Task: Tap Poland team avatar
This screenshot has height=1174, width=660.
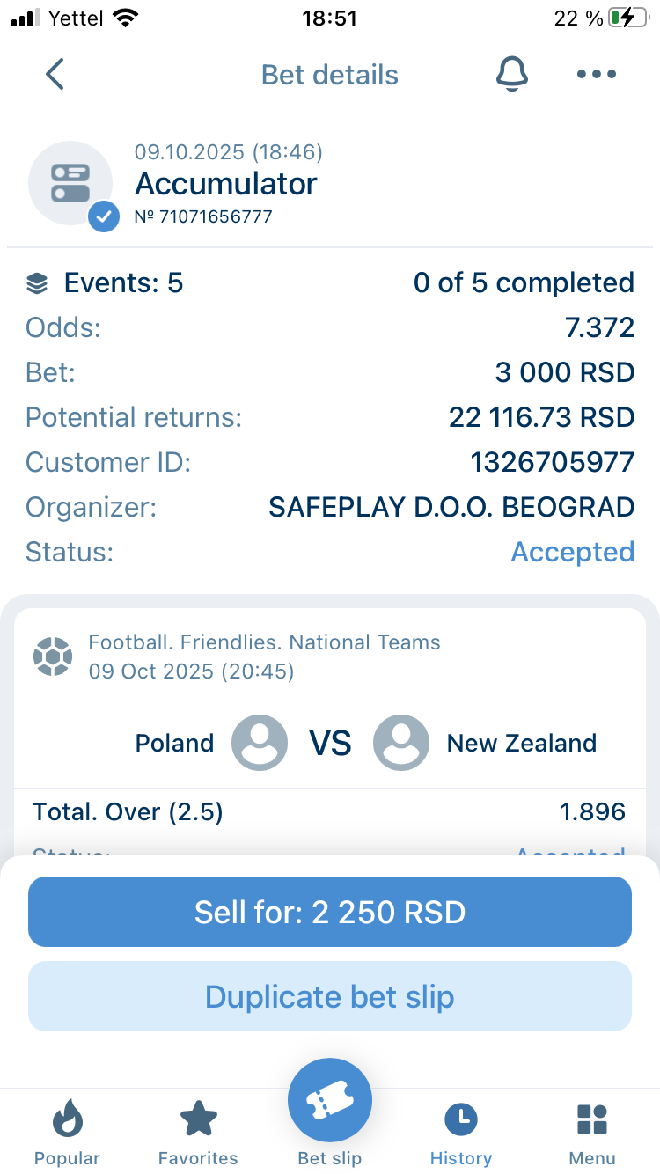Action: coord(260,743)
